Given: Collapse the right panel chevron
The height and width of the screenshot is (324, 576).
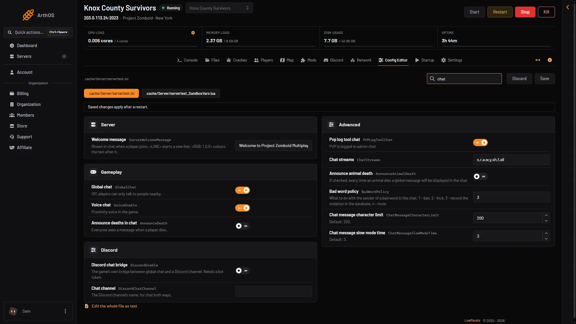Looking at the screenshot, I should click(568, 7).
